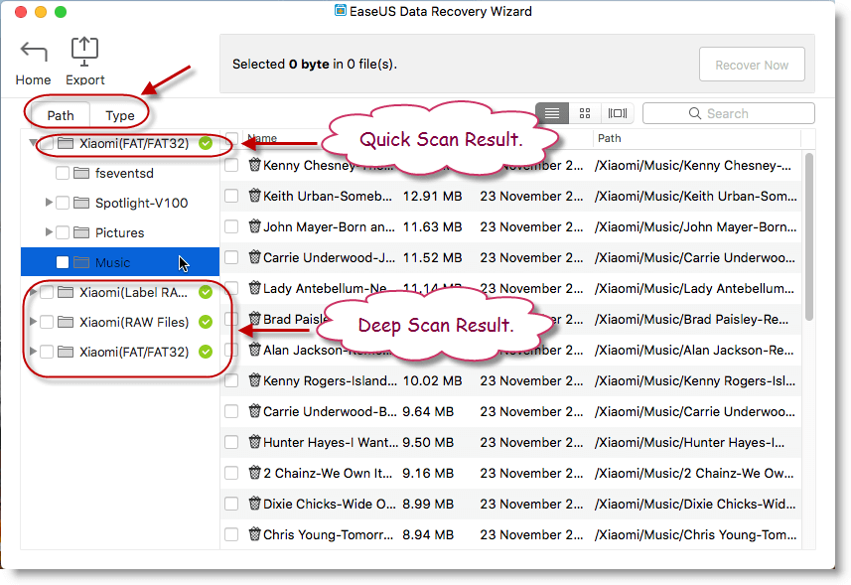The height and width of the screenshot is (585, 851).
Task: Check the John Mayer-Born file checkbox
Action: (x=231, y=226)
